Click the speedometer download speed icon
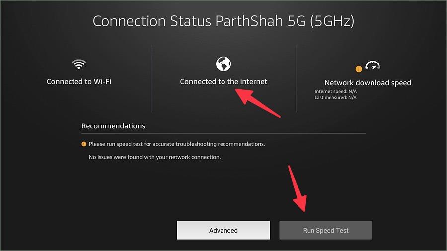This screenshot has width=447, height=251. [x=372, y=65]
